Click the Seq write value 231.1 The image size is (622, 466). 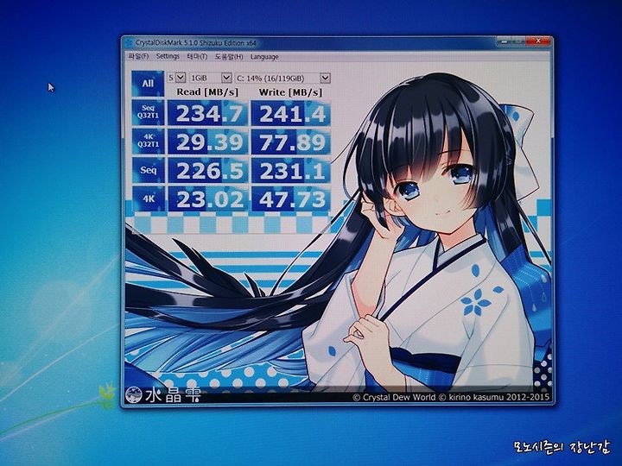(291, 171)
